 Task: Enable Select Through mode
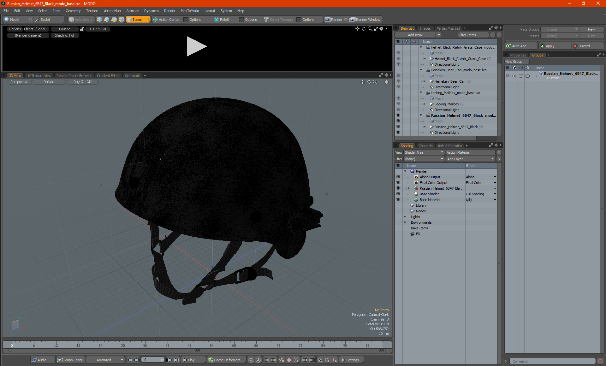tap(278, 20)
